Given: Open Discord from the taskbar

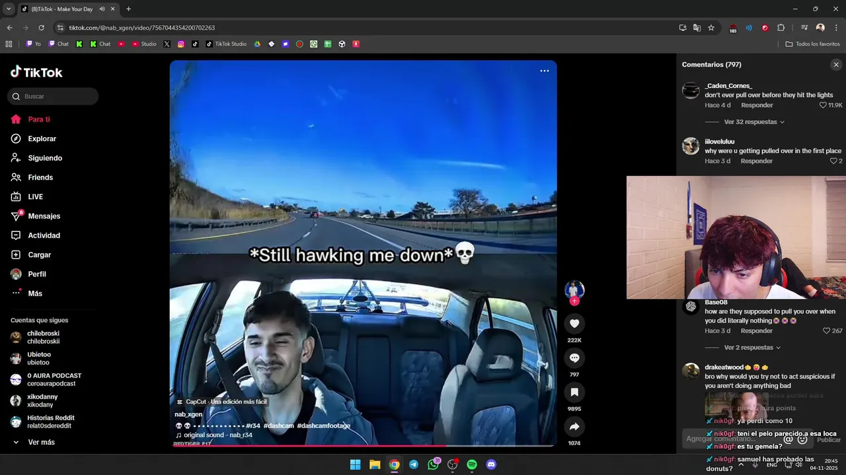Looking at the screenshot, I should [x=491, y=464].
